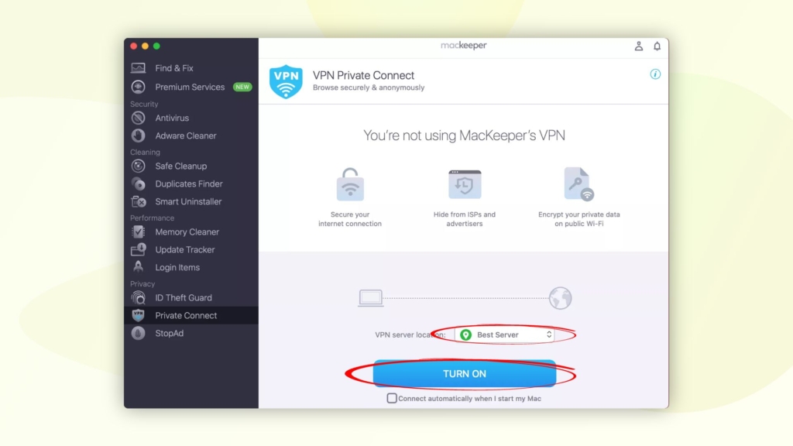Click the Login Items rocket icon
This screenshot has height=446, width=793.
[138, 267]
